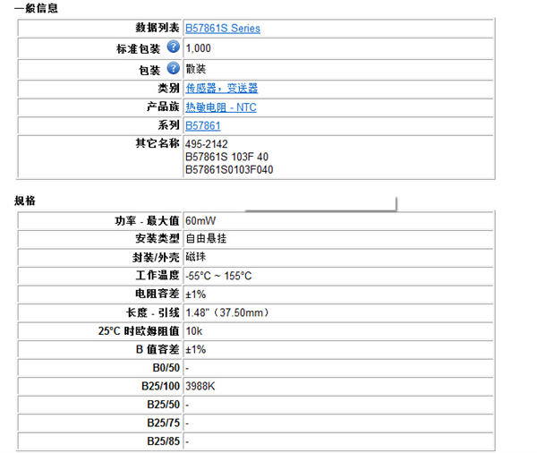Open the B57861S Series datasheet link
This screenshot has width=537, height=453.
(223, 29)
